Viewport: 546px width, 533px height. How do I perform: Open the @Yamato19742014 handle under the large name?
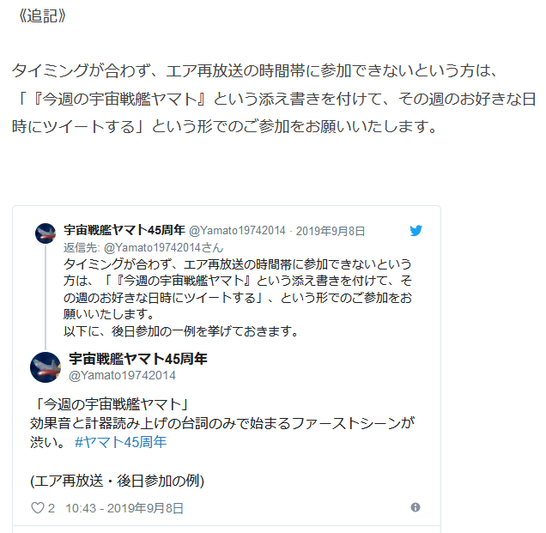[x=122, y=375]
